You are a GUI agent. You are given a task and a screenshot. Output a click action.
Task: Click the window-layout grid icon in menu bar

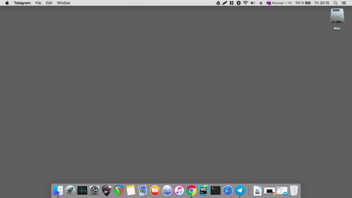pos(232,3)
